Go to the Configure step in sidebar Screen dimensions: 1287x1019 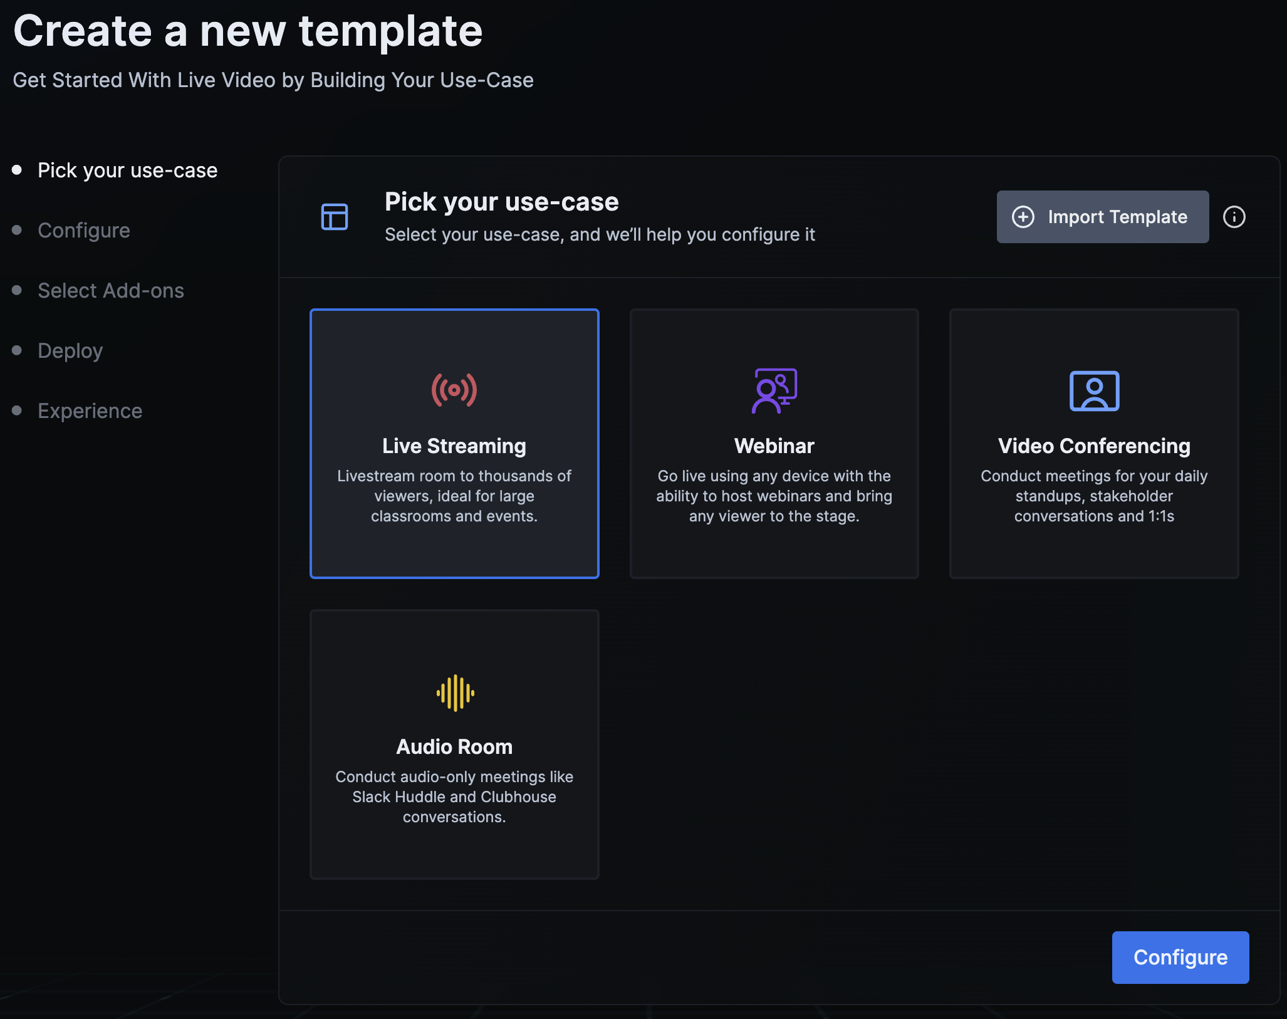coord(84,231)
